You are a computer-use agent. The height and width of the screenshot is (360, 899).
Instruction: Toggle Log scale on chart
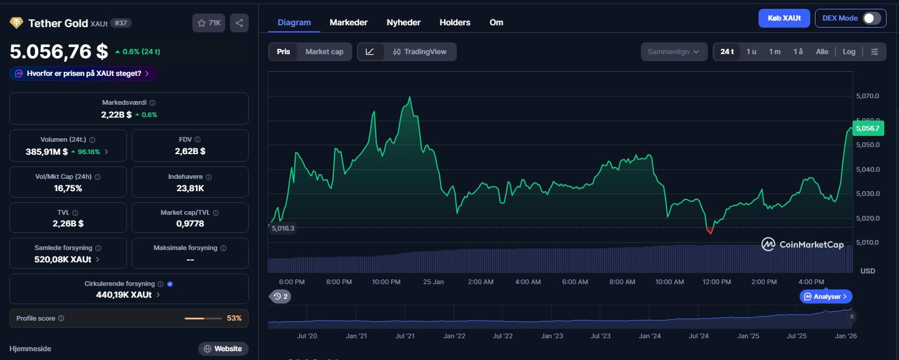pyautogui.click(x=849, y=52)
